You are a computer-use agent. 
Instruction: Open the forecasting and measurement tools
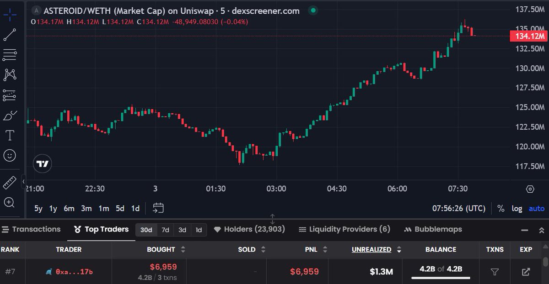tap(10, 95)
